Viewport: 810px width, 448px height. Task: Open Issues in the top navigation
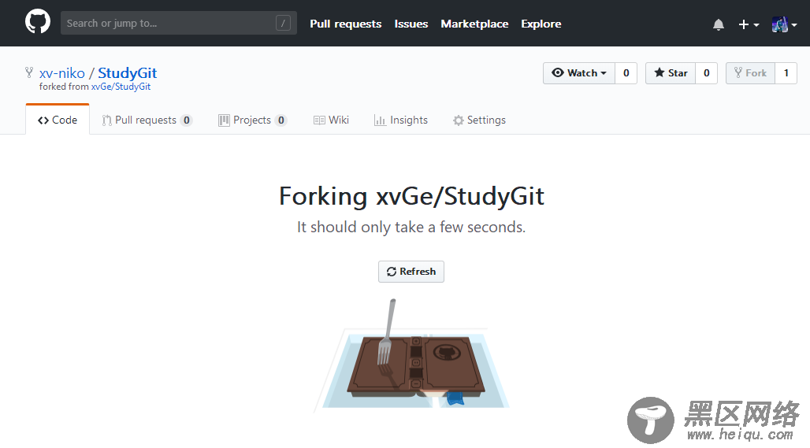(x=411, y=24)
